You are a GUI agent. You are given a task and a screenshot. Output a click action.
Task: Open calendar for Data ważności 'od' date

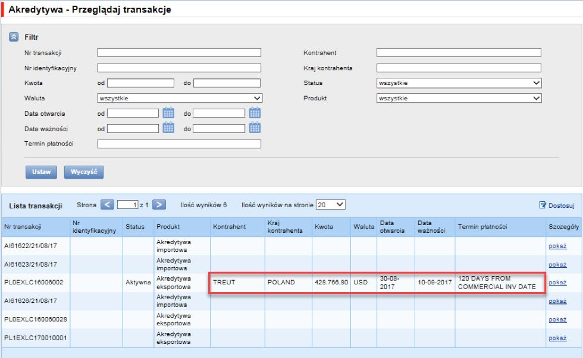click(168, 128)
